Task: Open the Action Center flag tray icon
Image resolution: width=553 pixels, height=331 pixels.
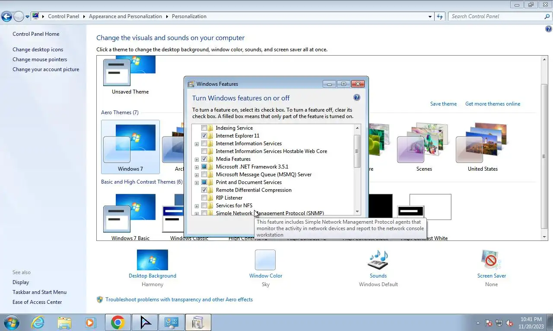Action: (x=489, y=323)
